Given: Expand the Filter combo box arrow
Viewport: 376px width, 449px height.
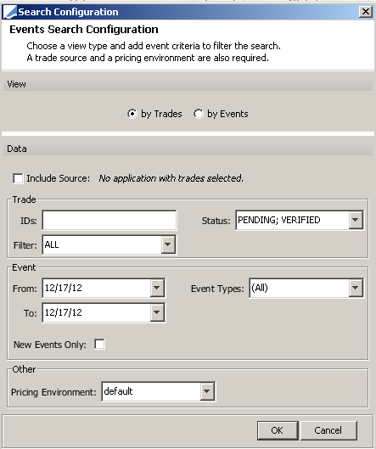Looking at the screenshot, I should (168, 244).
